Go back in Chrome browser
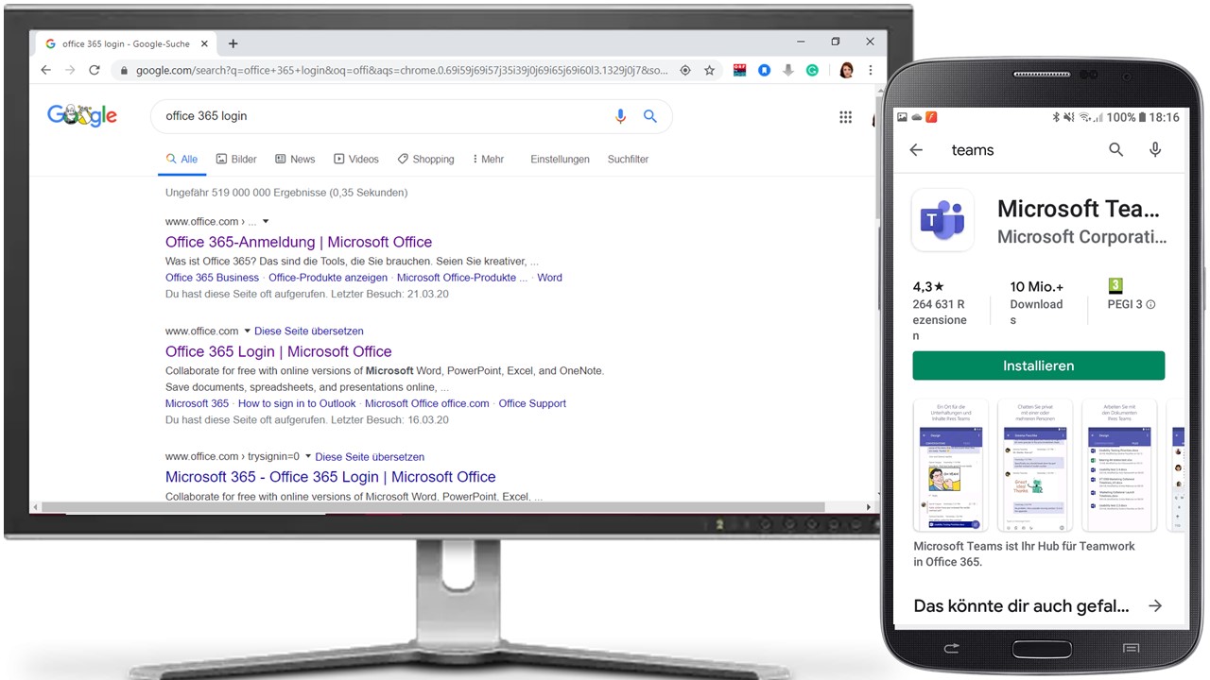 click(45, 70)
